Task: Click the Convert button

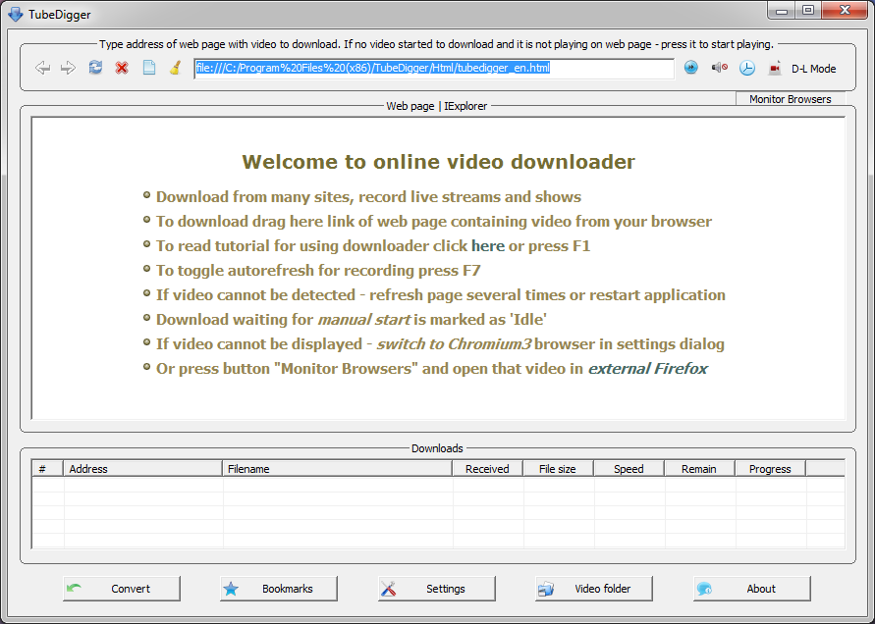Action: pos(122,589)
